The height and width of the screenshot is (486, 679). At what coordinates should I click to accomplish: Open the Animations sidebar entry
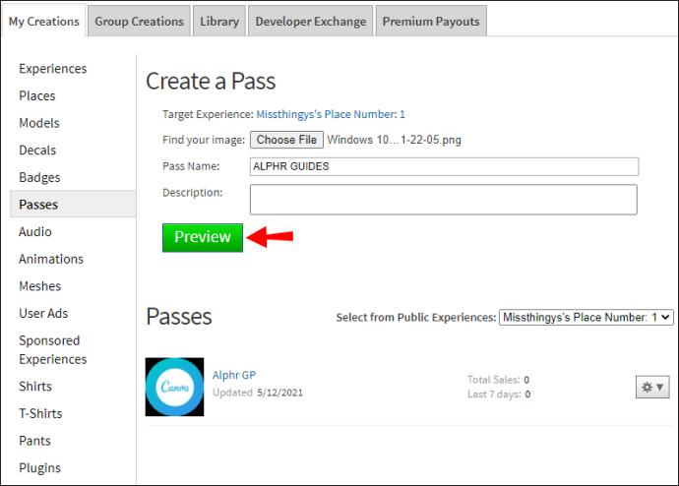pyautogui.click(x=51, y=259)
